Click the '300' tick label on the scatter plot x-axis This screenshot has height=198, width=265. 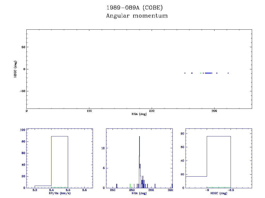pyautogui.click(x=214, y=111)
